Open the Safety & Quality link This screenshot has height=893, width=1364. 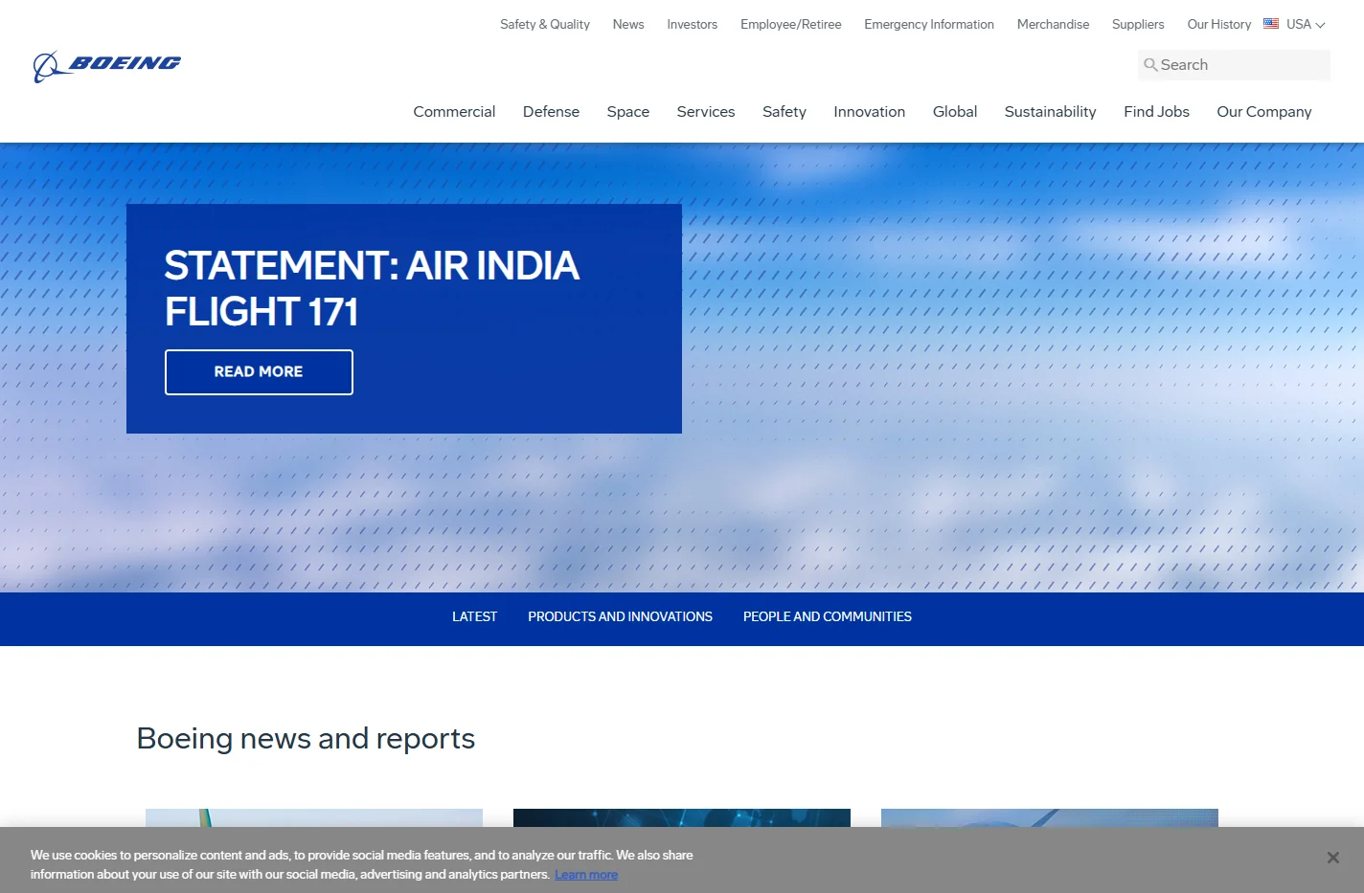click(545, 24)
